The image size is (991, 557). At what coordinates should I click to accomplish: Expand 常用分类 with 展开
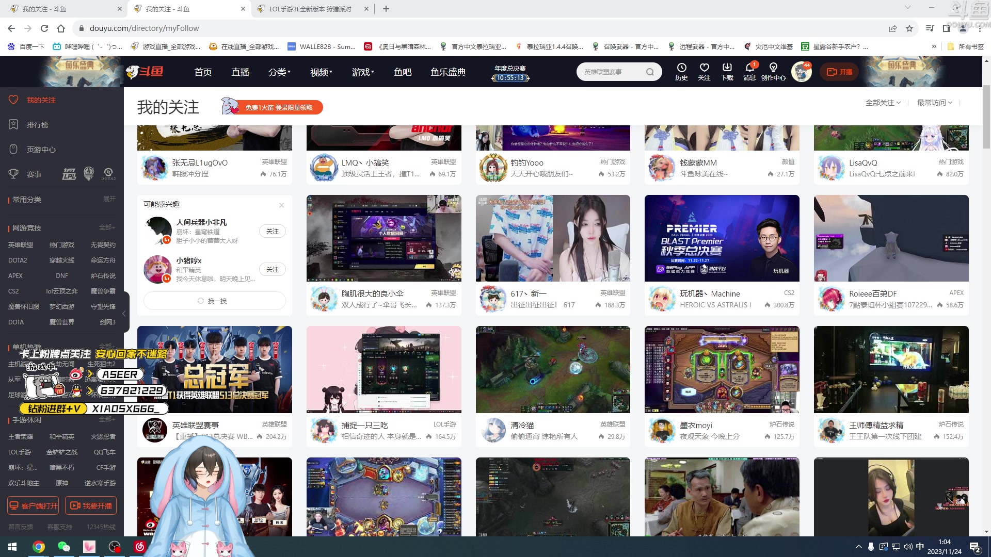pos(109,199)
